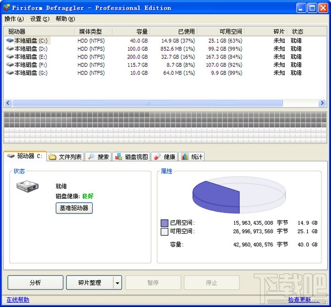Click the 200.0 GB capacity cell
The image size is (331, 307).
point(137,57)
